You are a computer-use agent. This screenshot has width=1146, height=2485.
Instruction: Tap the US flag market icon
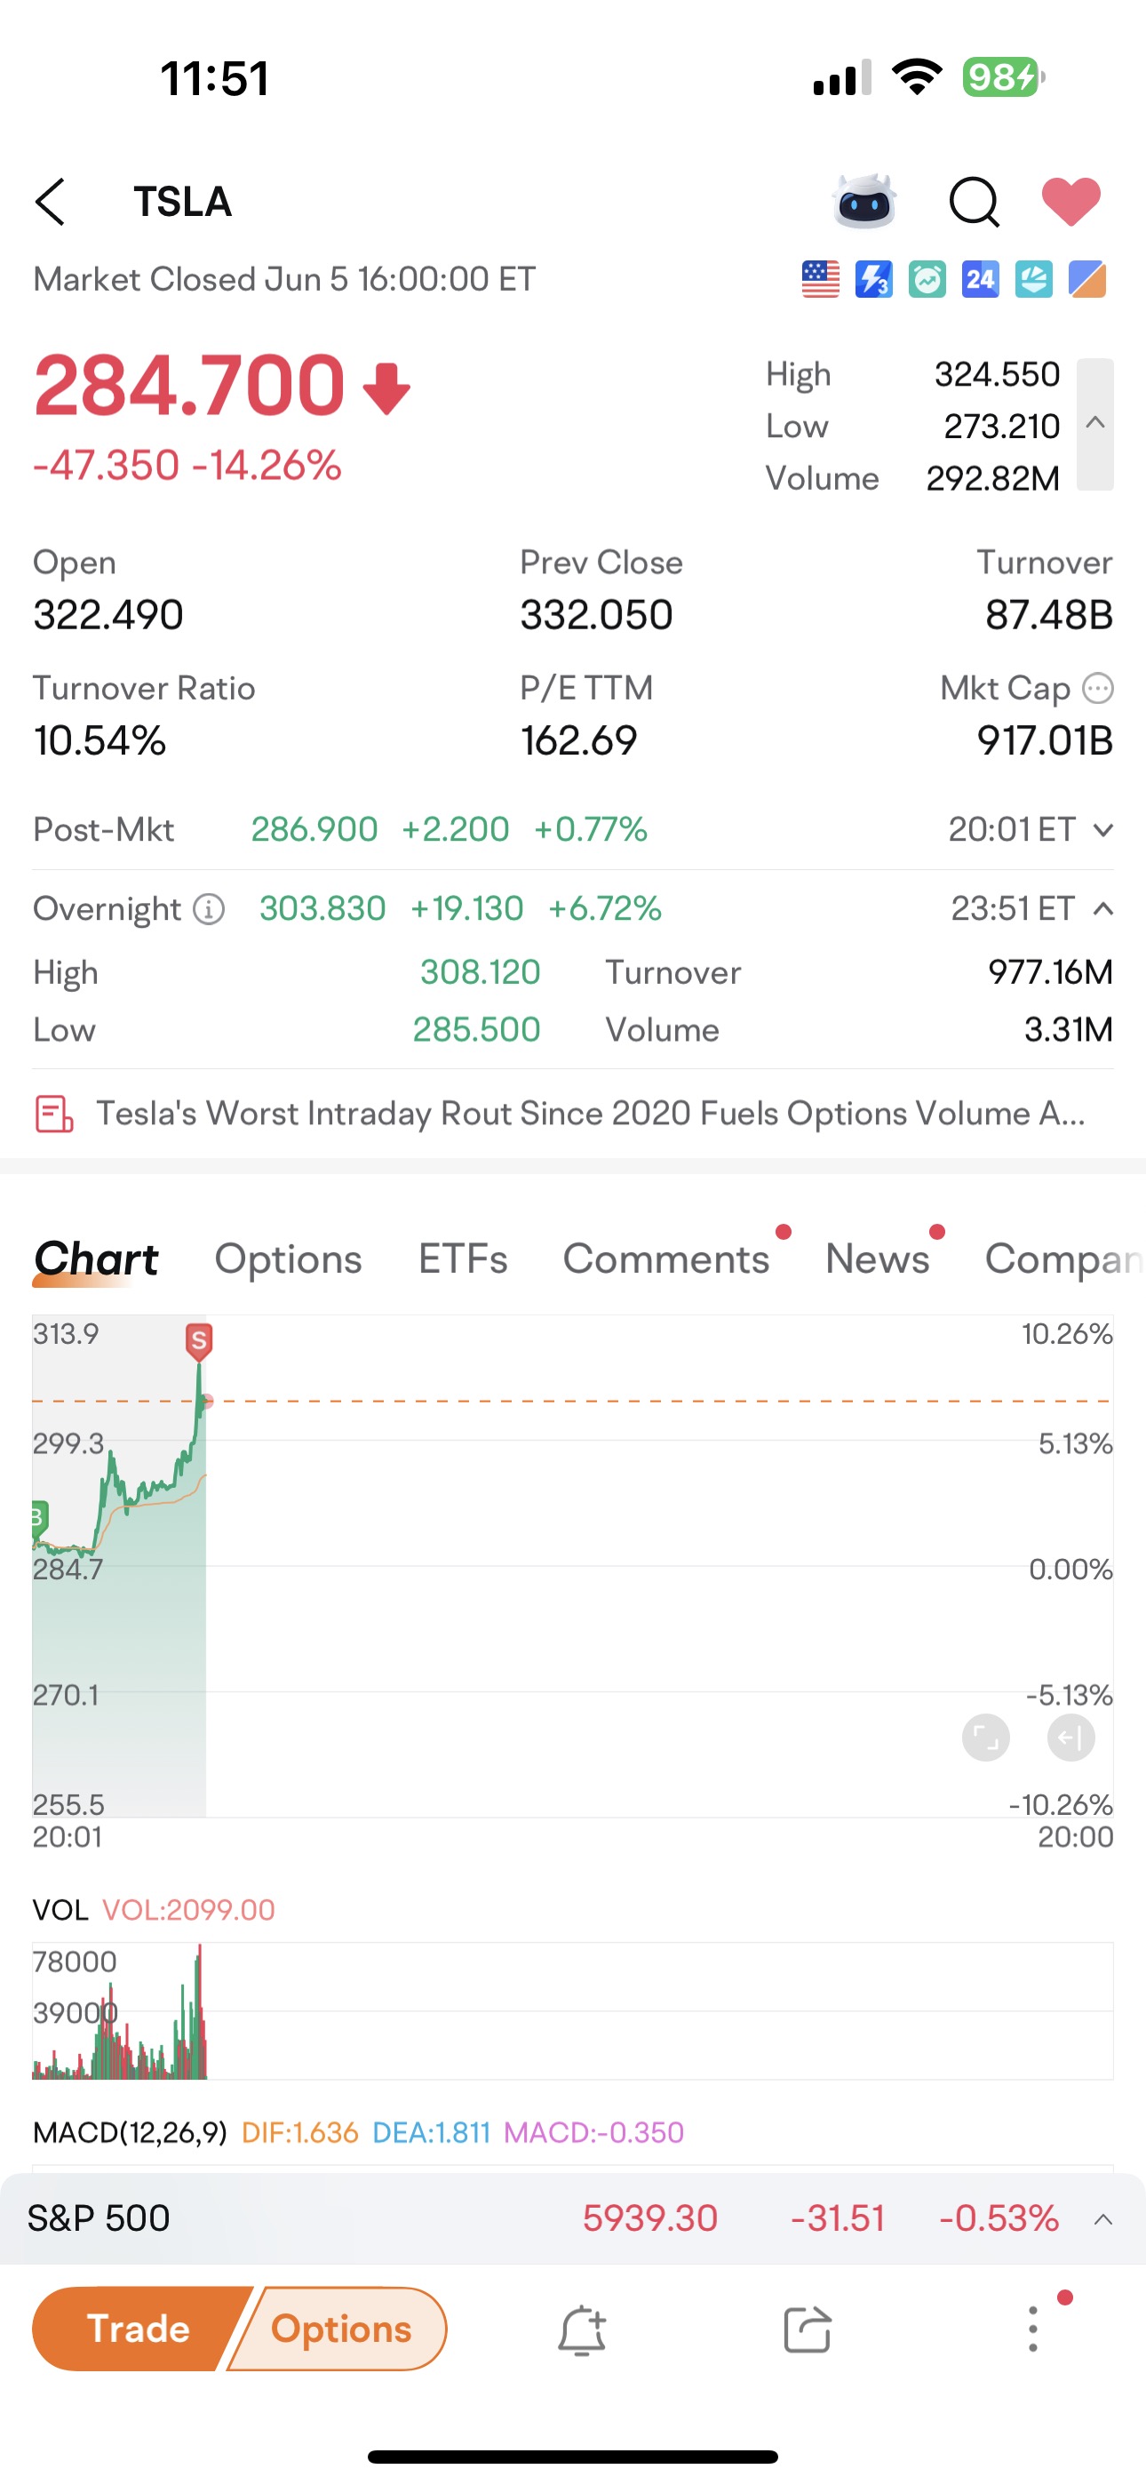point(820,280)
